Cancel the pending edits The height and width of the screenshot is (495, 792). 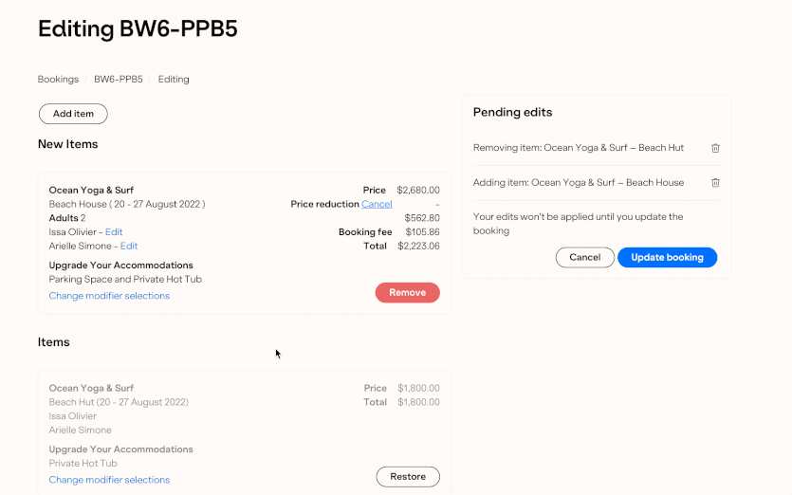coord(584,257)
